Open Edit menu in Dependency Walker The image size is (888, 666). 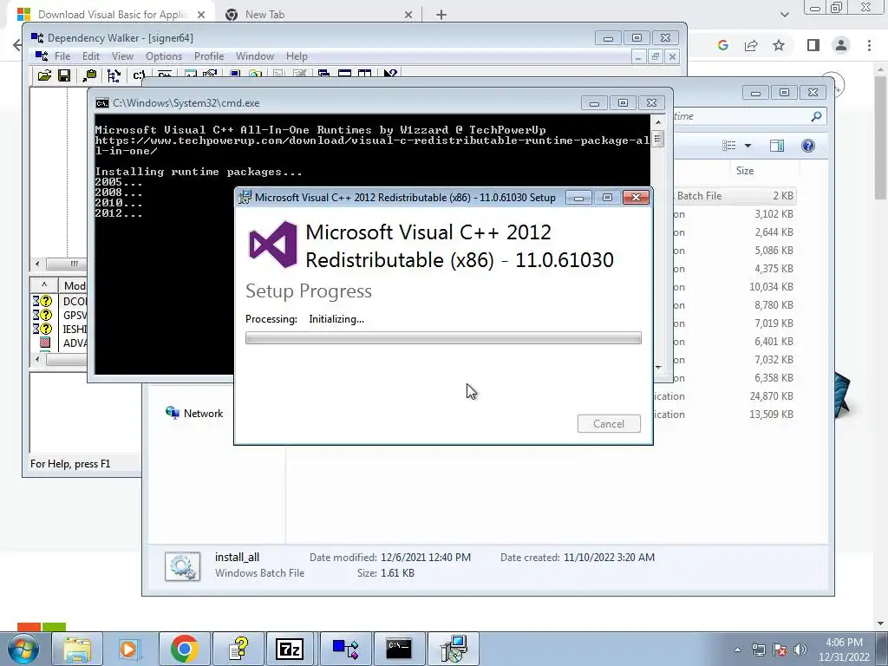point(90,56)
